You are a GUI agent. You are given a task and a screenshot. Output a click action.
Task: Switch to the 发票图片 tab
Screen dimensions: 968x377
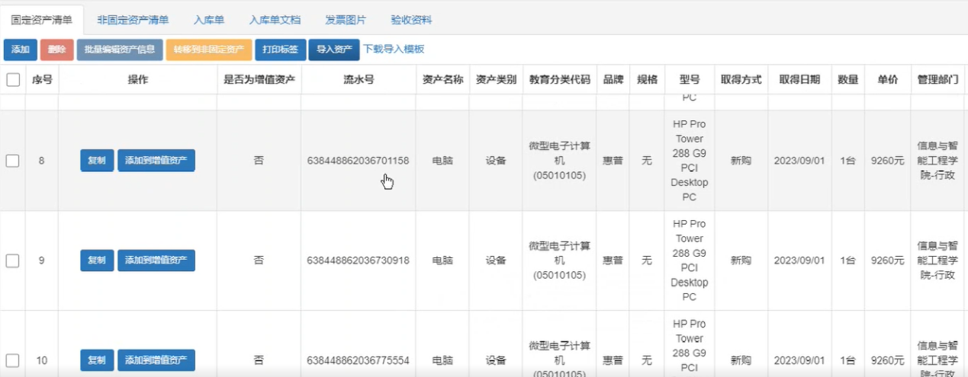coord(346,20)
